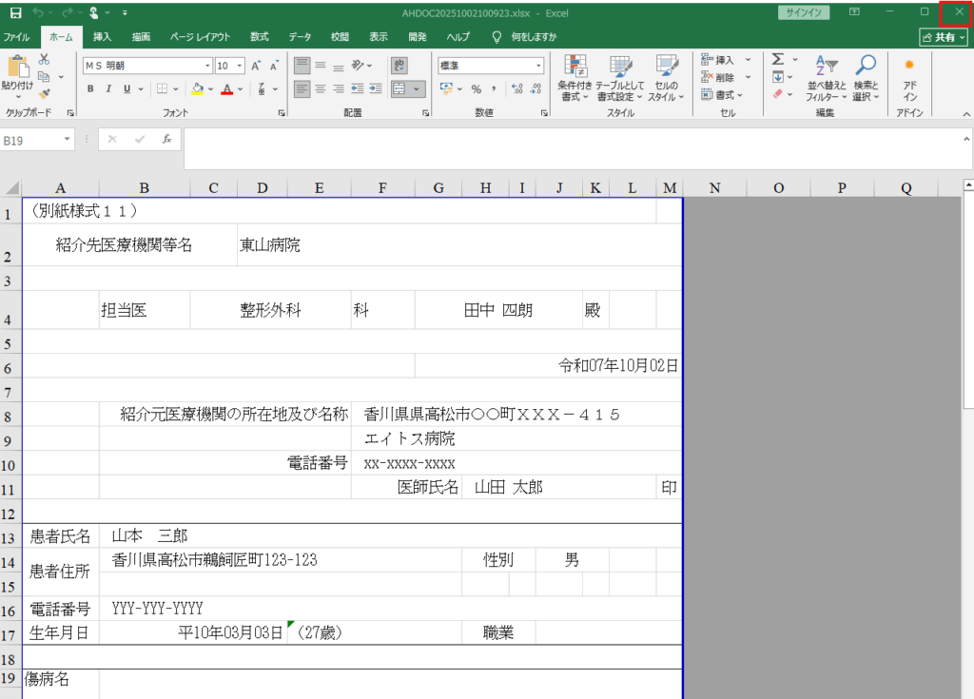This screenshot has height=699, width=974.
Task: Open Find & Select (検索と選択) magnifier
Action: [865, 77]
